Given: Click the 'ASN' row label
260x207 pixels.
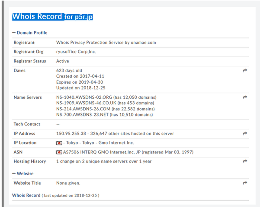Looking at the screenshot, I should [18, 152].
